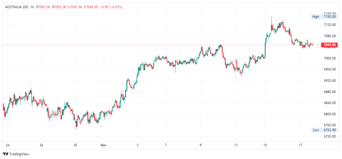Click the Nov label on time axis

[103, 145]
